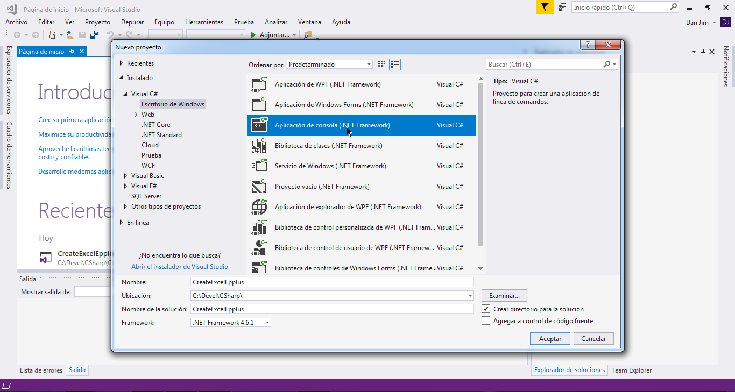Click the new project toolbar icon
The height and width of the screenshot is (392, 735).
(x=52, y=35)
